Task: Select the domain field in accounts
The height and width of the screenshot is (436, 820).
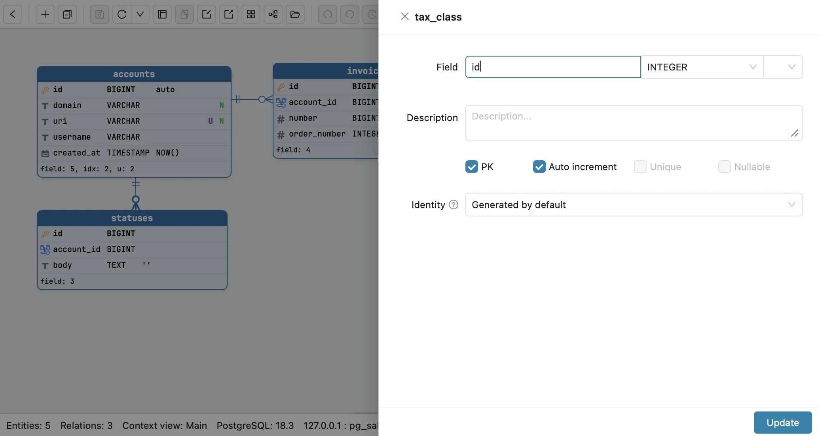Action: 134,105
